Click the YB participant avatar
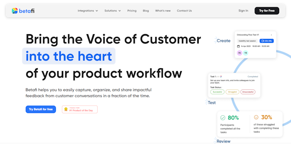The height and width of the screenshot is (164, 291). (x=246, y=53)
